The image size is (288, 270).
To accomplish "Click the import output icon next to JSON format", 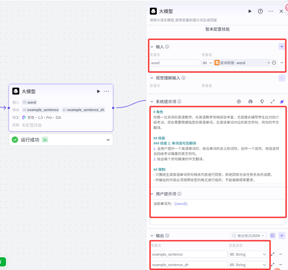I will point(273,235).
